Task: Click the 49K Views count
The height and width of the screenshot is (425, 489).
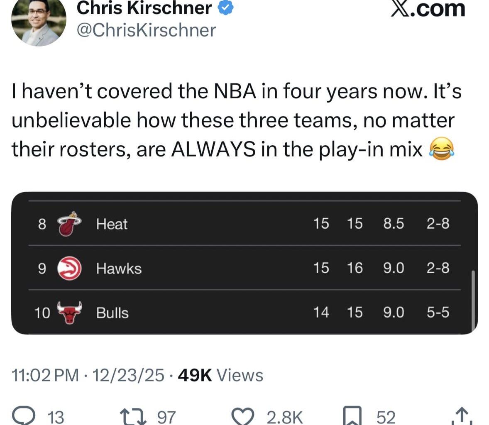Action: [x=220, y=375]
